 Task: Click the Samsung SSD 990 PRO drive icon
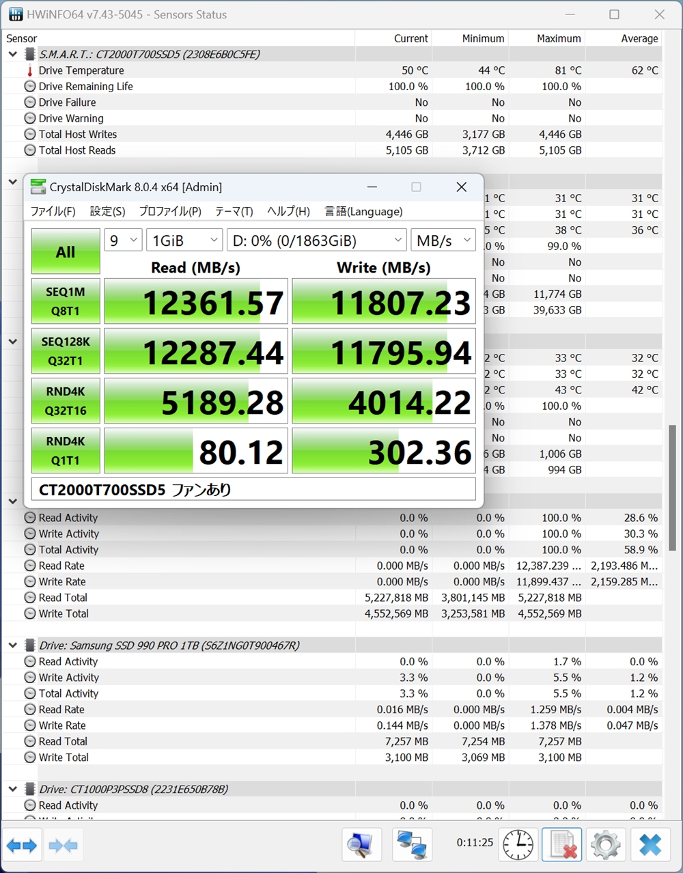[30, 645]
